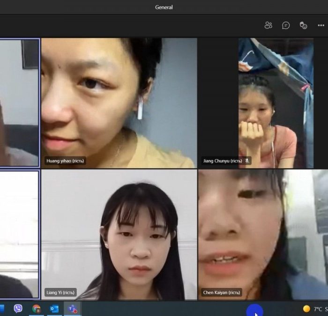Open the meeting chat conversation
Viewport: 328px width, 316px height.
tap(286, 25)
